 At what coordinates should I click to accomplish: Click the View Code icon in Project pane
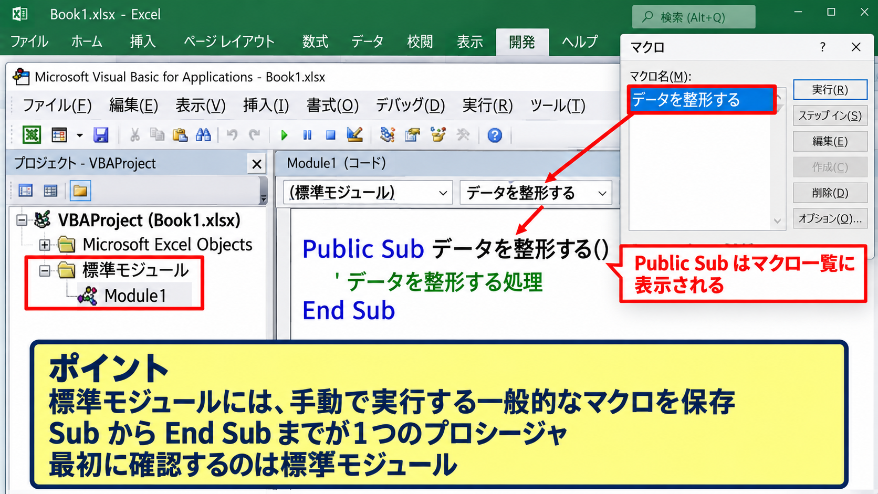[25, 191]
